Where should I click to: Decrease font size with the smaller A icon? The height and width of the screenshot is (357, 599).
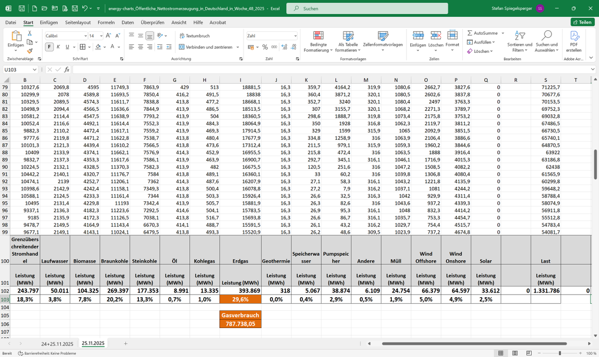tap(118, 36)
